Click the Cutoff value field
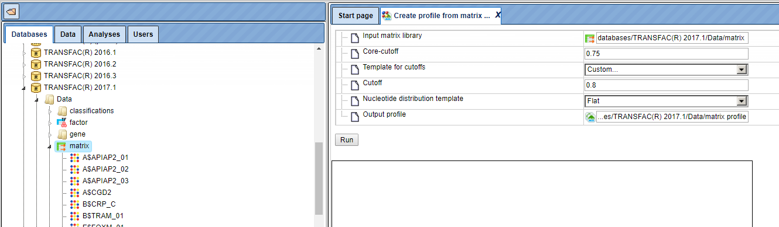 click(667, 85)
